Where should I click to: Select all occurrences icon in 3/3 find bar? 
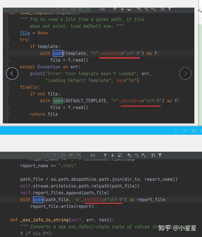tap(144, 155)
